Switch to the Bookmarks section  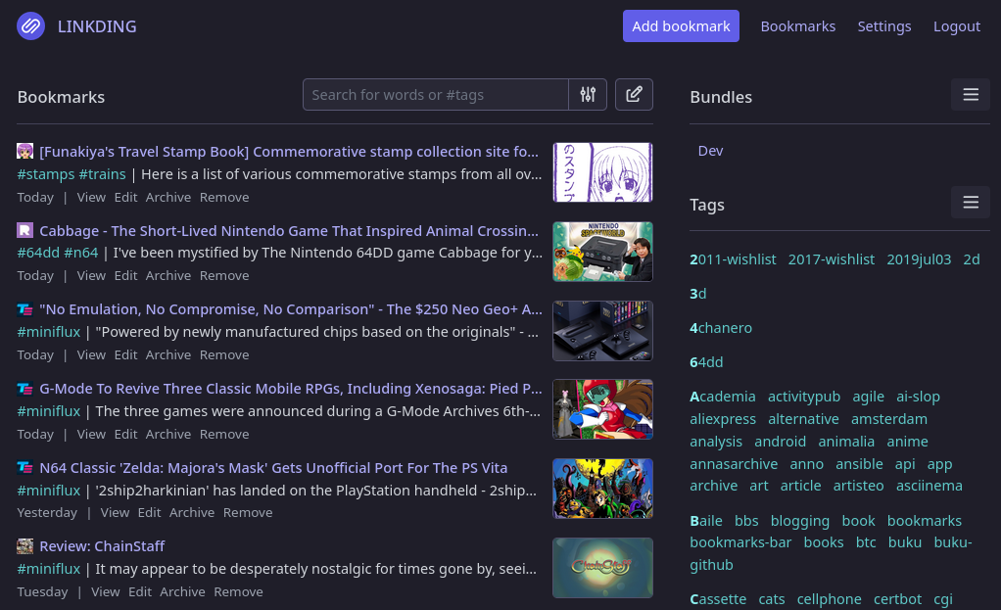[797, 26]
